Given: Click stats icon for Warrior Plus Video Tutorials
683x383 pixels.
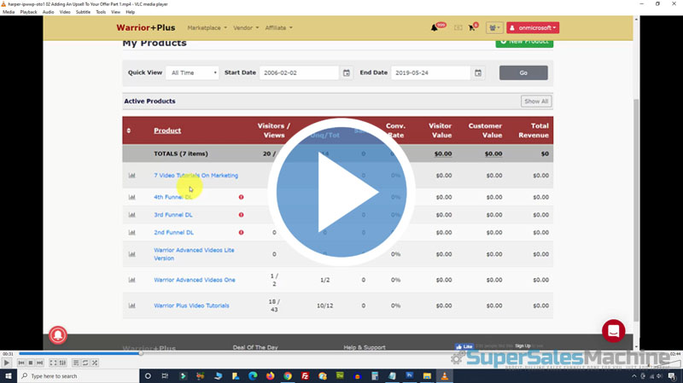Looking at the screenshot, I should [131, 305].
